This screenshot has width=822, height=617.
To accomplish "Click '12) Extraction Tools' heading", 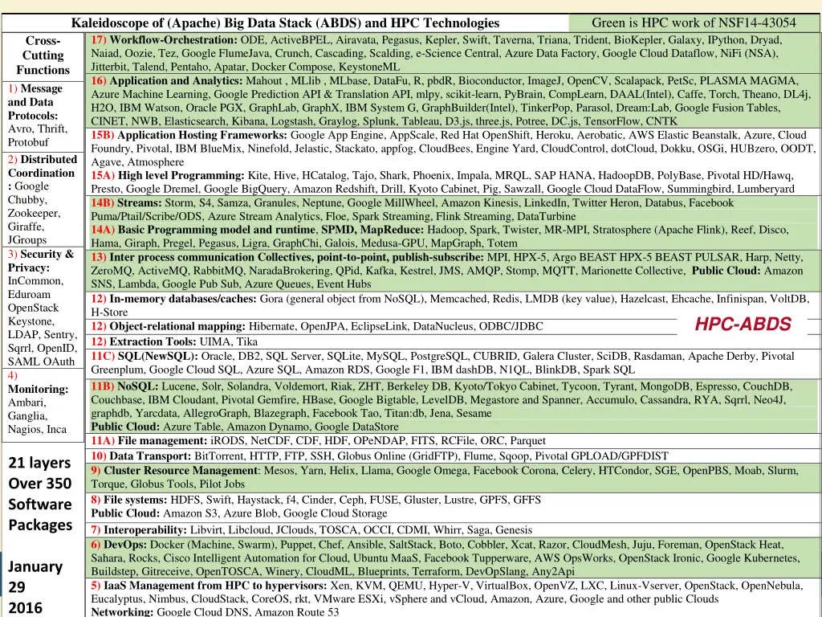I will tap(144, 341).
